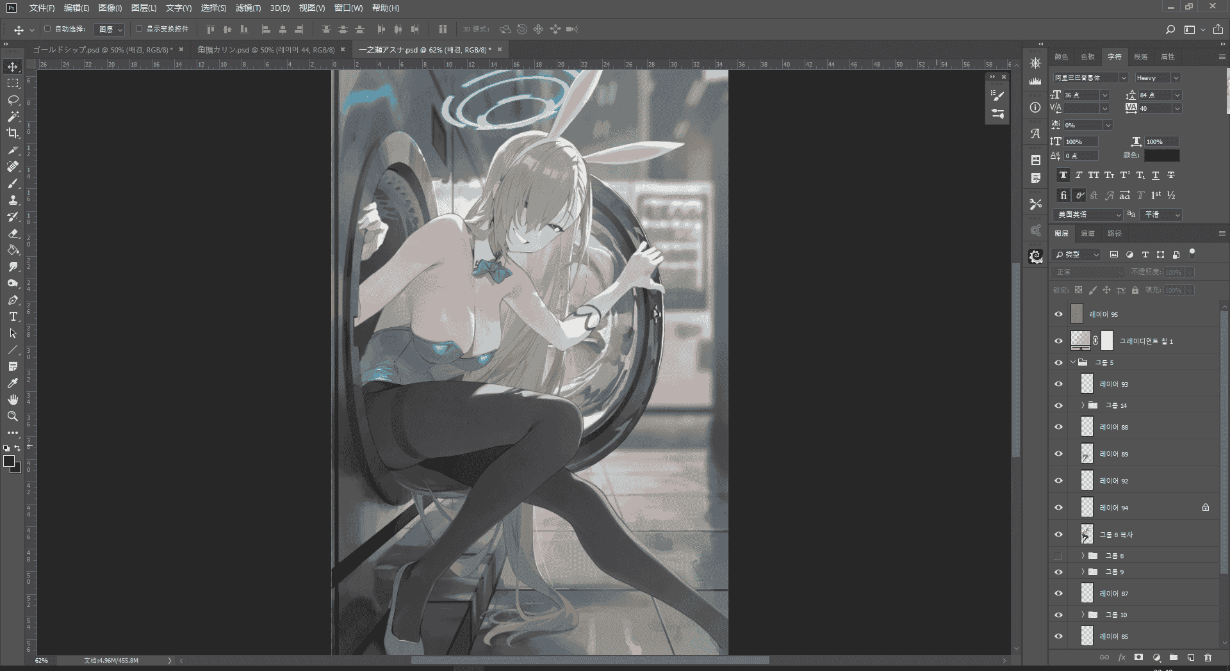Delete layer using trash icon

point(1208,658)
